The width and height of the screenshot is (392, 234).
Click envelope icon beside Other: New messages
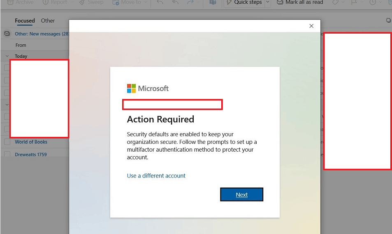pos(7,33)
